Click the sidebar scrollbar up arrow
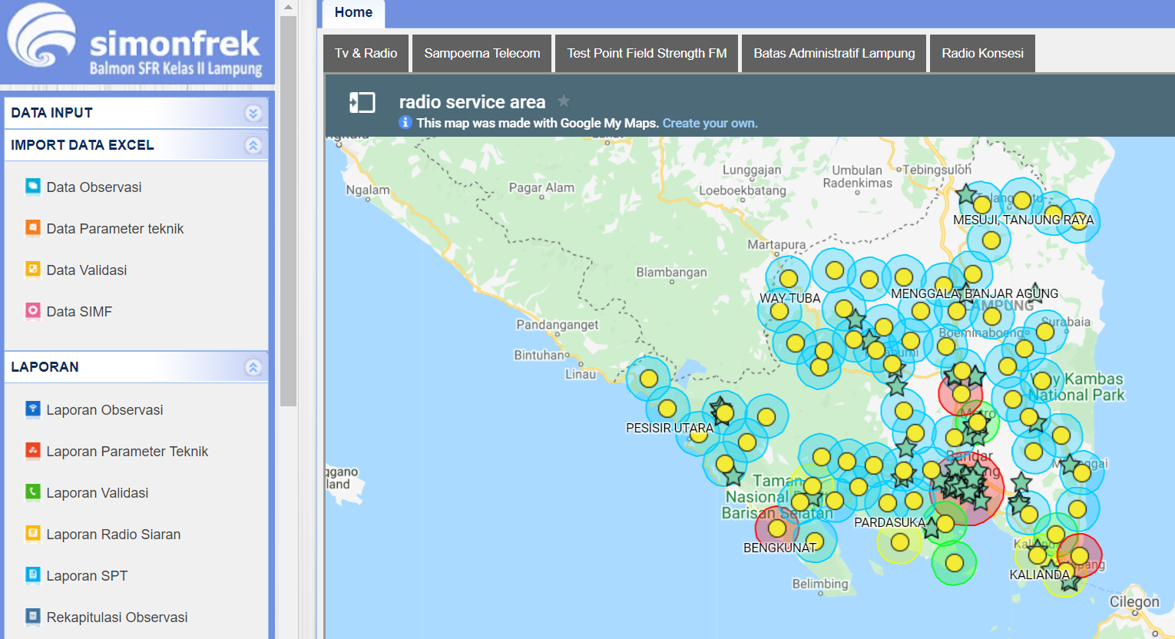 [289, 6]
